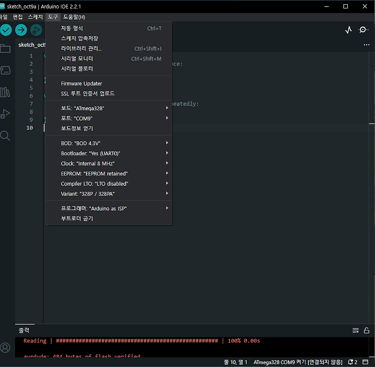Viewport: 375px width, 367px height.
Task: Start debugging from the top toolbar
Action: [36, 30]
